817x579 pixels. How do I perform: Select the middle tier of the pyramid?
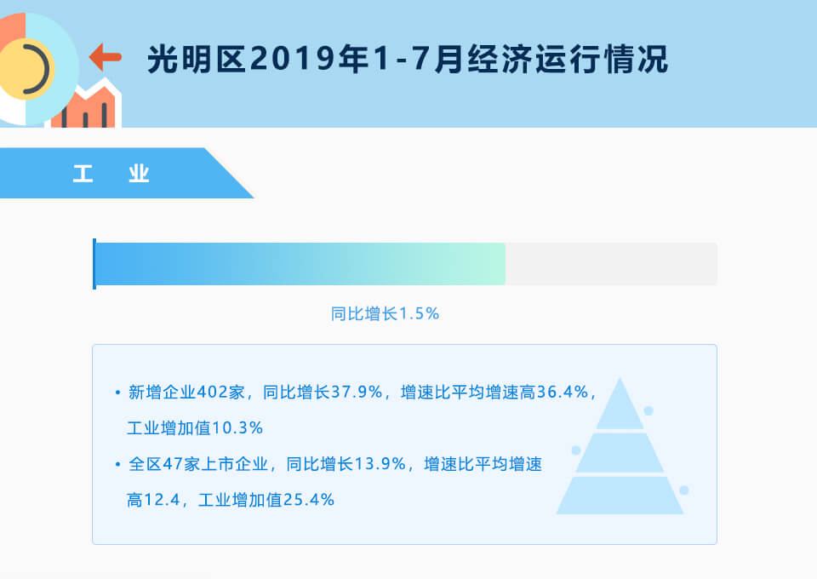(620, 453)
